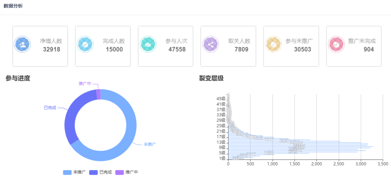This screenshot has width=391, height=178.
Task: Toggle the 推广中 legend swatch
Action: coord(119,172)
